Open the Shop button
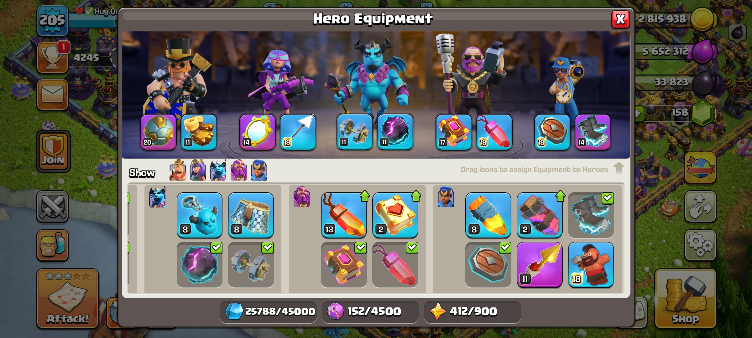The height and width of the screenshot is (338, 752). click(x=686, y=298)
